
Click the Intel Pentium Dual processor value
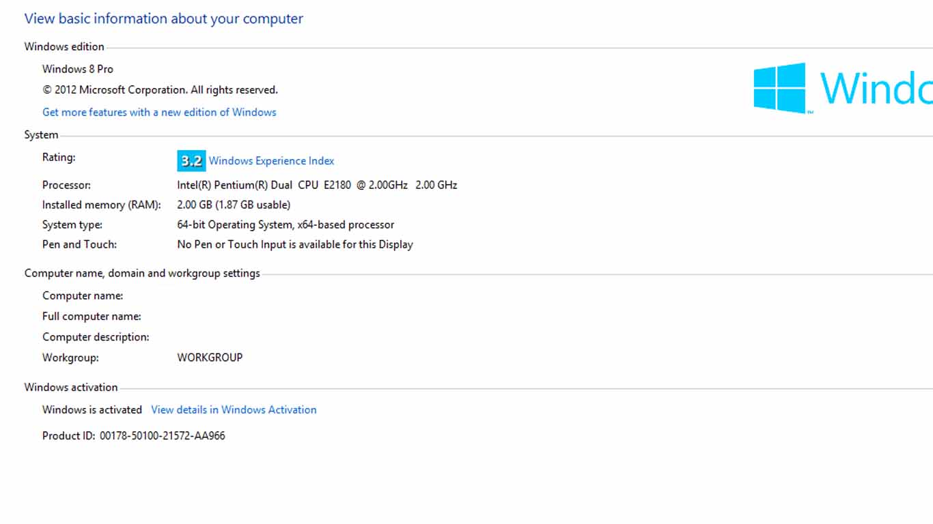coord(317,185)
